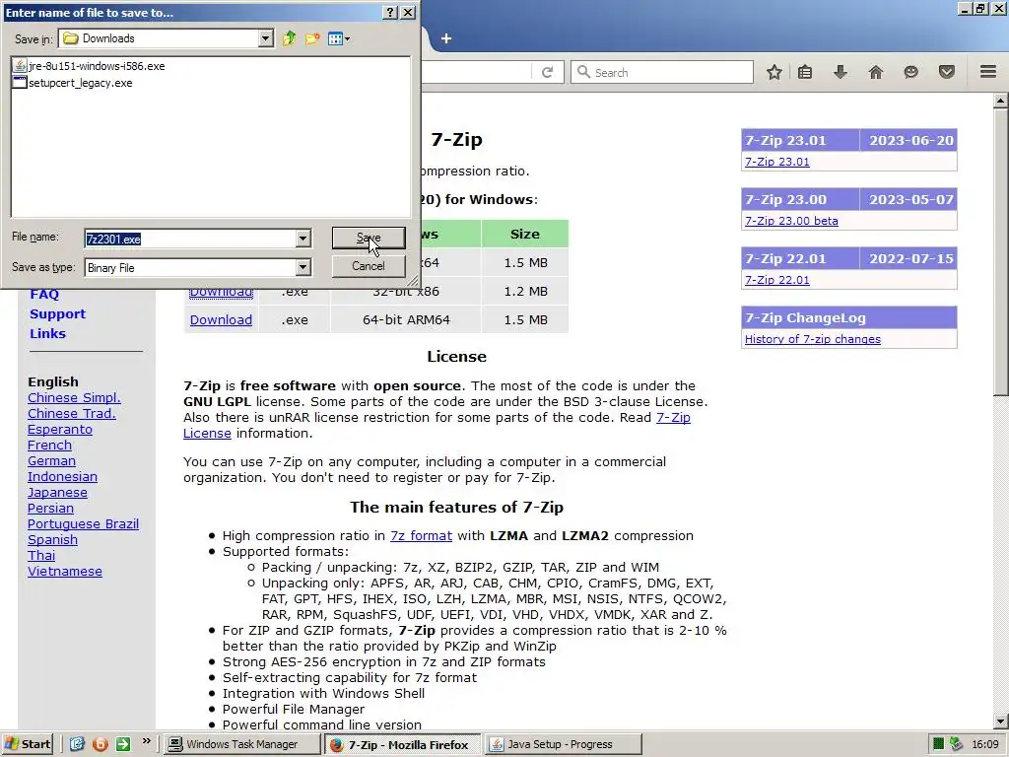The image size is (1009, 757).
Task: Click the page scrollbar up arrow
Action: (1000, 101)
